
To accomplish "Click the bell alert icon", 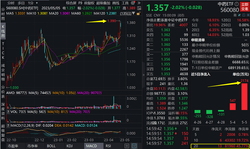I will point(244,15).
